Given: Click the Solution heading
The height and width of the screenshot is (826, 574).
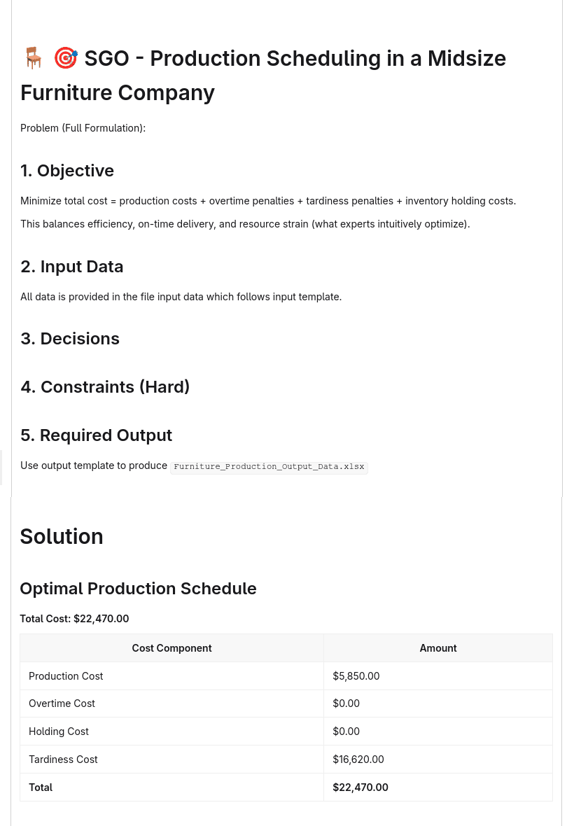Looking at the screenshot, I should tap(62, 536).
